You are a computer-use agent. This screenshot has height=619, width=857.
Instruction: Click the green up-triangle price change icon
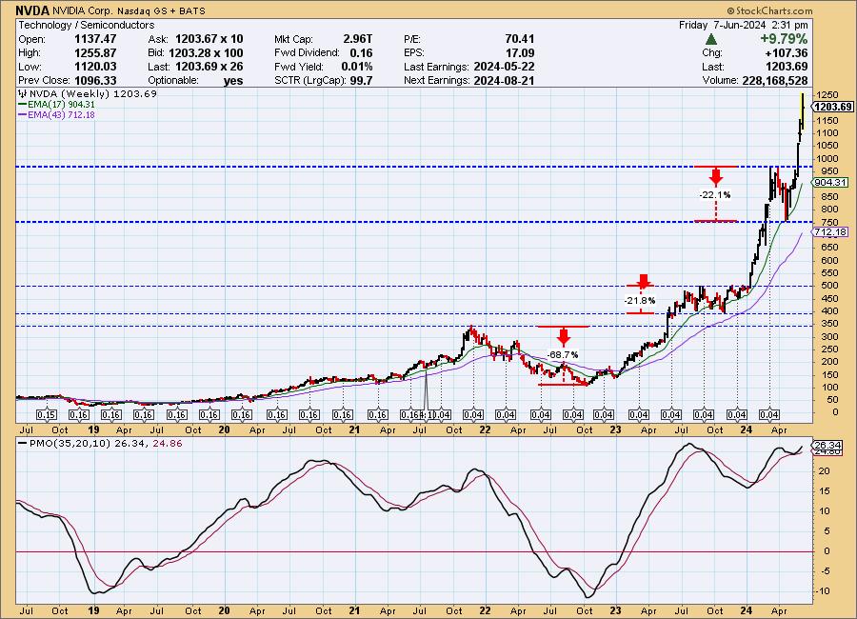click(710, 39)
